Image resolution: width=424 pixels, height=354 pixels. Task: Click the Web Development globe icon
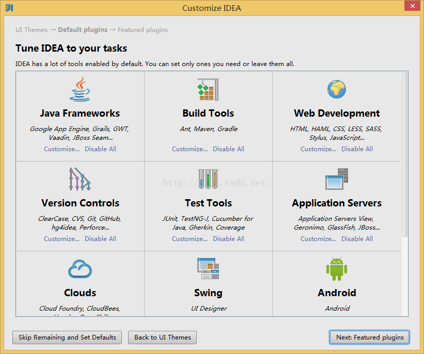pyautogui.click(x=337, y=89)
